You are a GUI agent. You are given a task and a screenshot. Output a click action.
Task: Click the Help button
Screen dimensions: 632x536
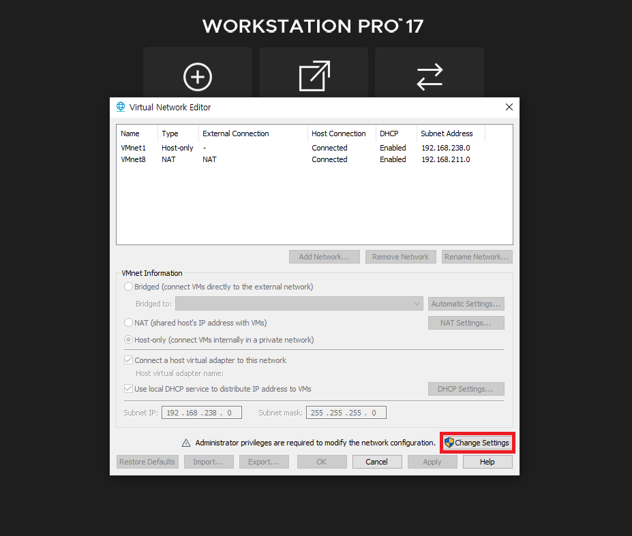487,462
